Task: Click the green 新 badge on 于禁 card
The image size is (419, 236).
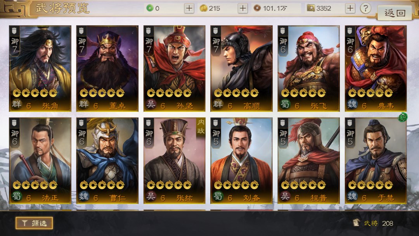Action: pyautogui.click(x=402, y=117)
